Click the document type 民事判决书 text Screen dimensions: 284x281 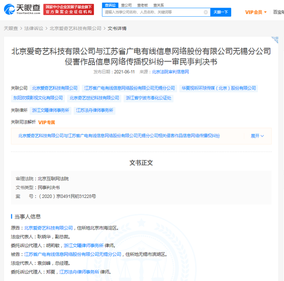tap(49, 188)
